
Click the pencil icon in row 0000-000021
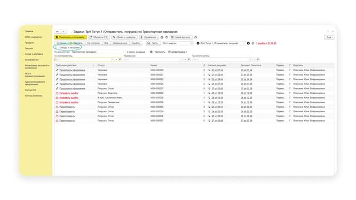pos(57,75)
